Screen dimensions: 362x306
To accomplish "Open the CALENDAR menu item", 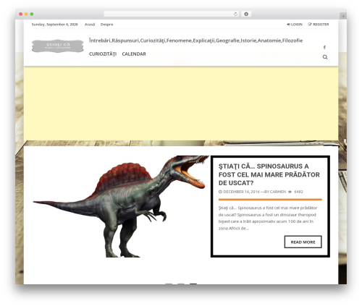I will (x=134, y=54).
